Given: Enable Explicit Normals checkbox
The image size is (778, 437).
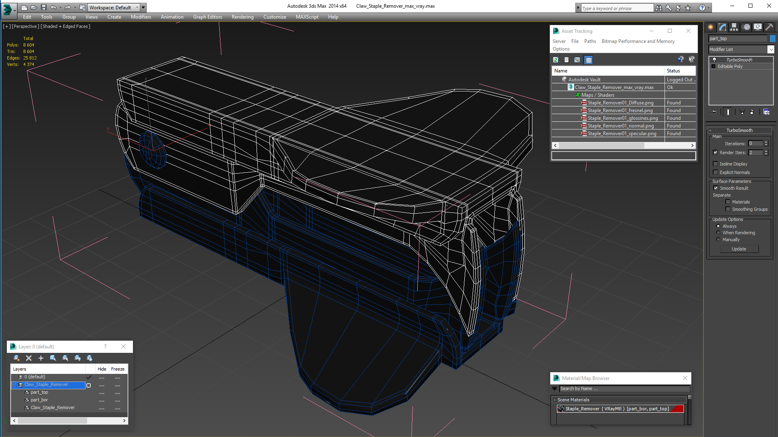Looking at the screenshot, I should pos(716,172).
